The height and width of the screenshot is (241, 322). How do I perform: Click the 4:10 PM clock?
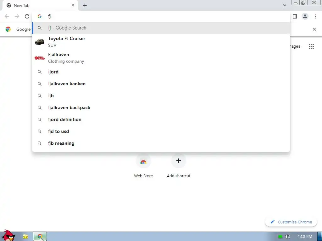pos(305,237)
